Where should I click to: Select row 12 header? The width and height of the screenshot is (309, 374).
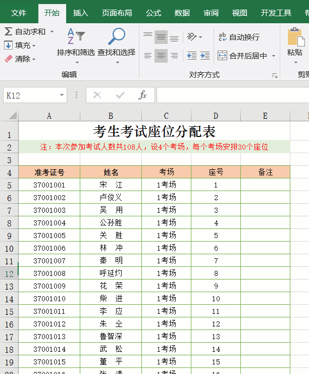(9, 273)
